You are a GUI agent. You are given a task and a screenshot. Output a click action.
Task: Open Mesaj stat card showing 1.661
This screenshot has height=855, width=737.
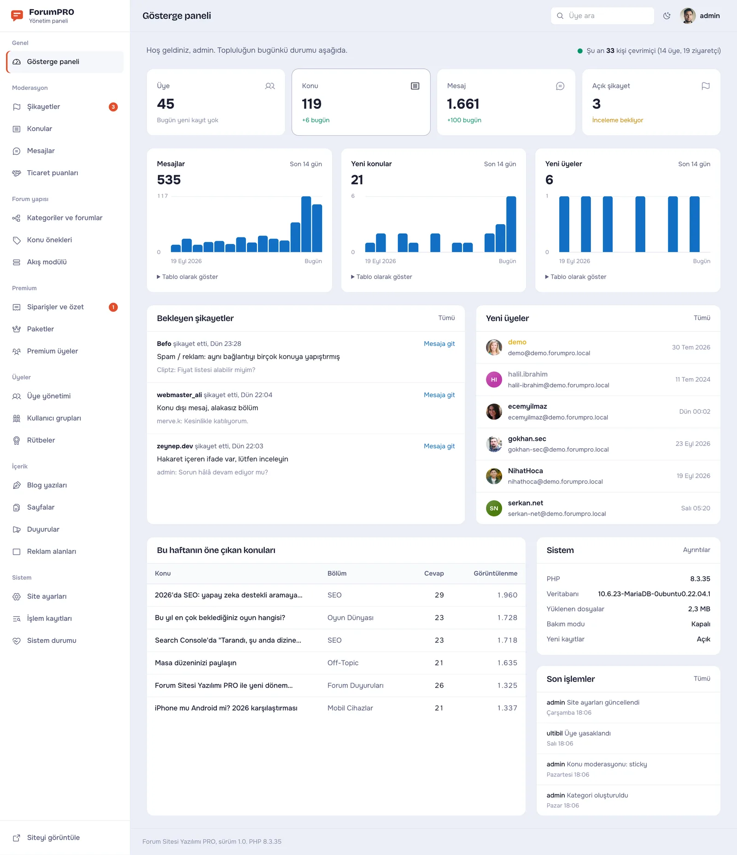click(506, 102)
